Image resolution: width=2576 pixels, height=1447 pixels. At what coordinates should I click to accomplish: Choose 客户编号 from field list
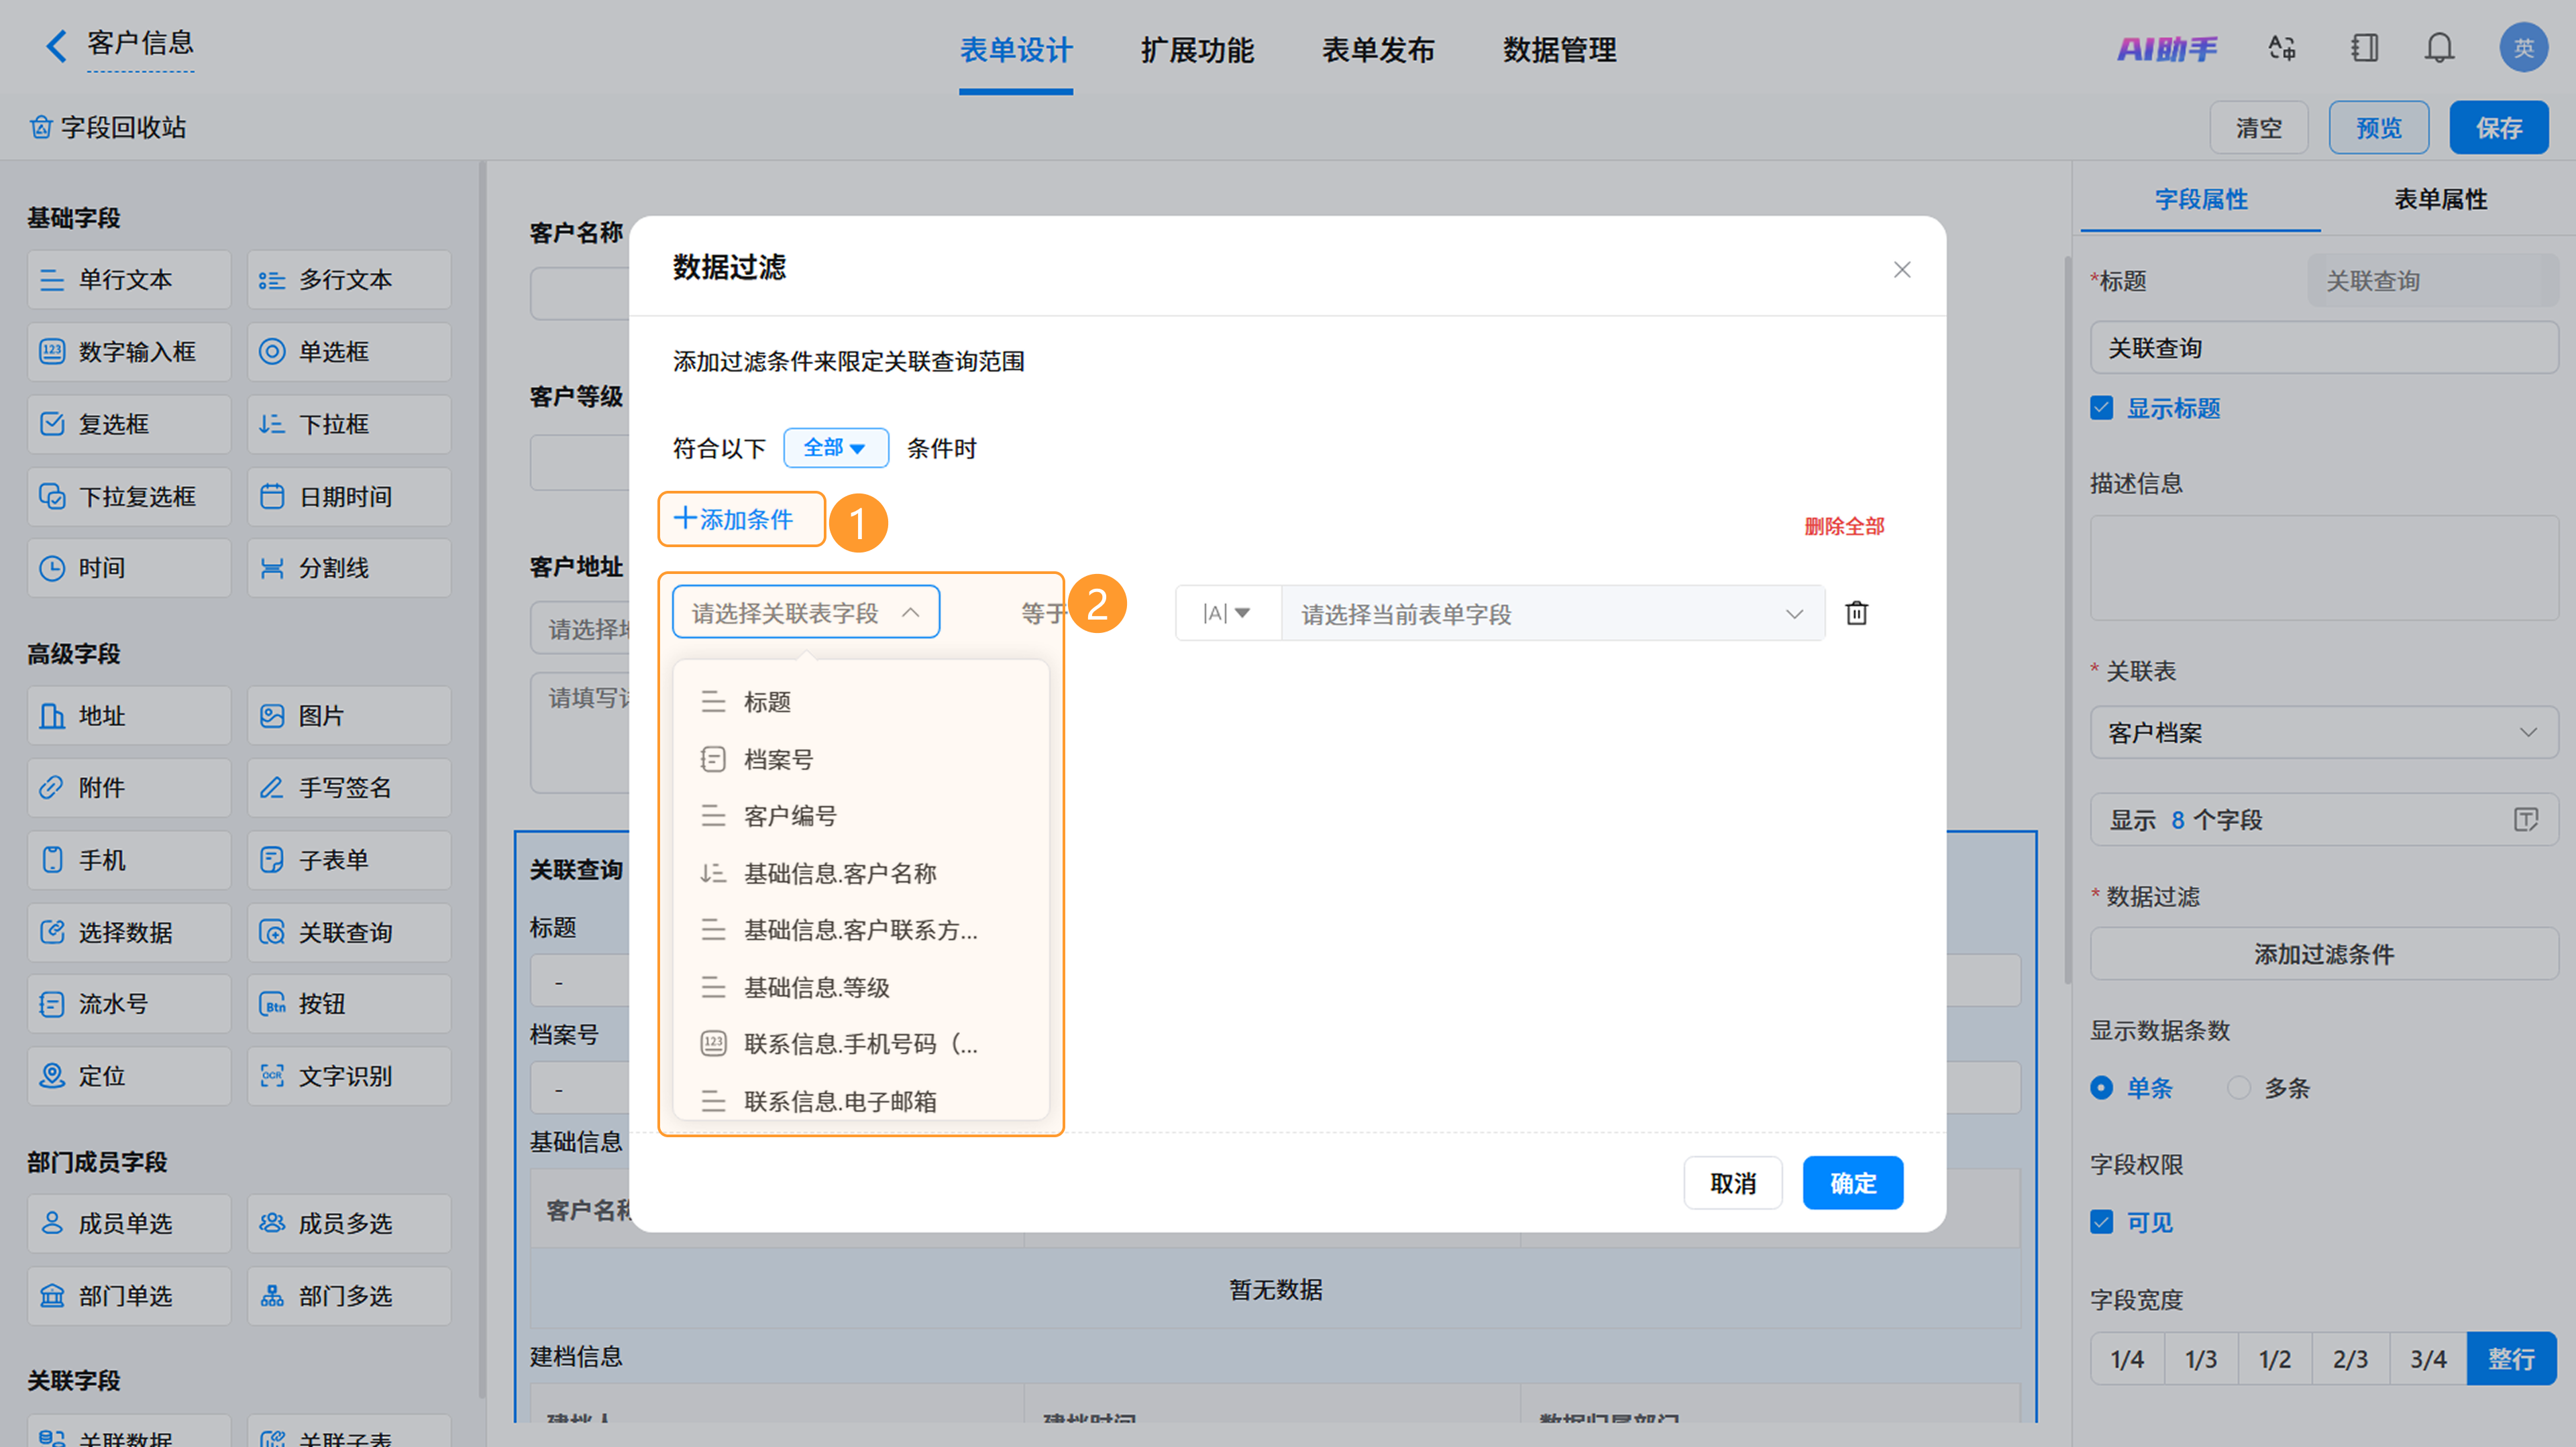click(861, 817)
